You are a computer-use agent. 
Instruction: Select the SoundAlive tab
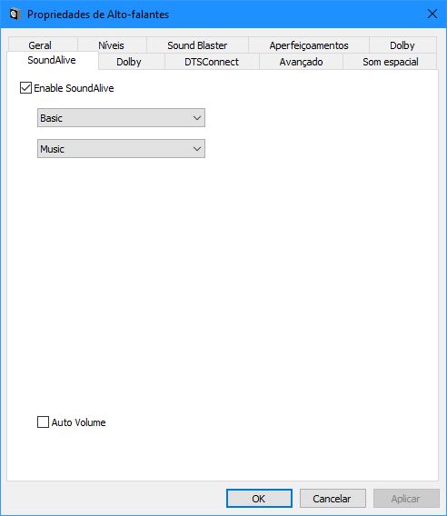tap(53, 61)
